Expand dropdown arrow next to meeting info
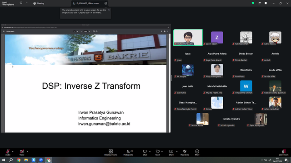This screenshot has height=163, width=291. pos(26,3)
